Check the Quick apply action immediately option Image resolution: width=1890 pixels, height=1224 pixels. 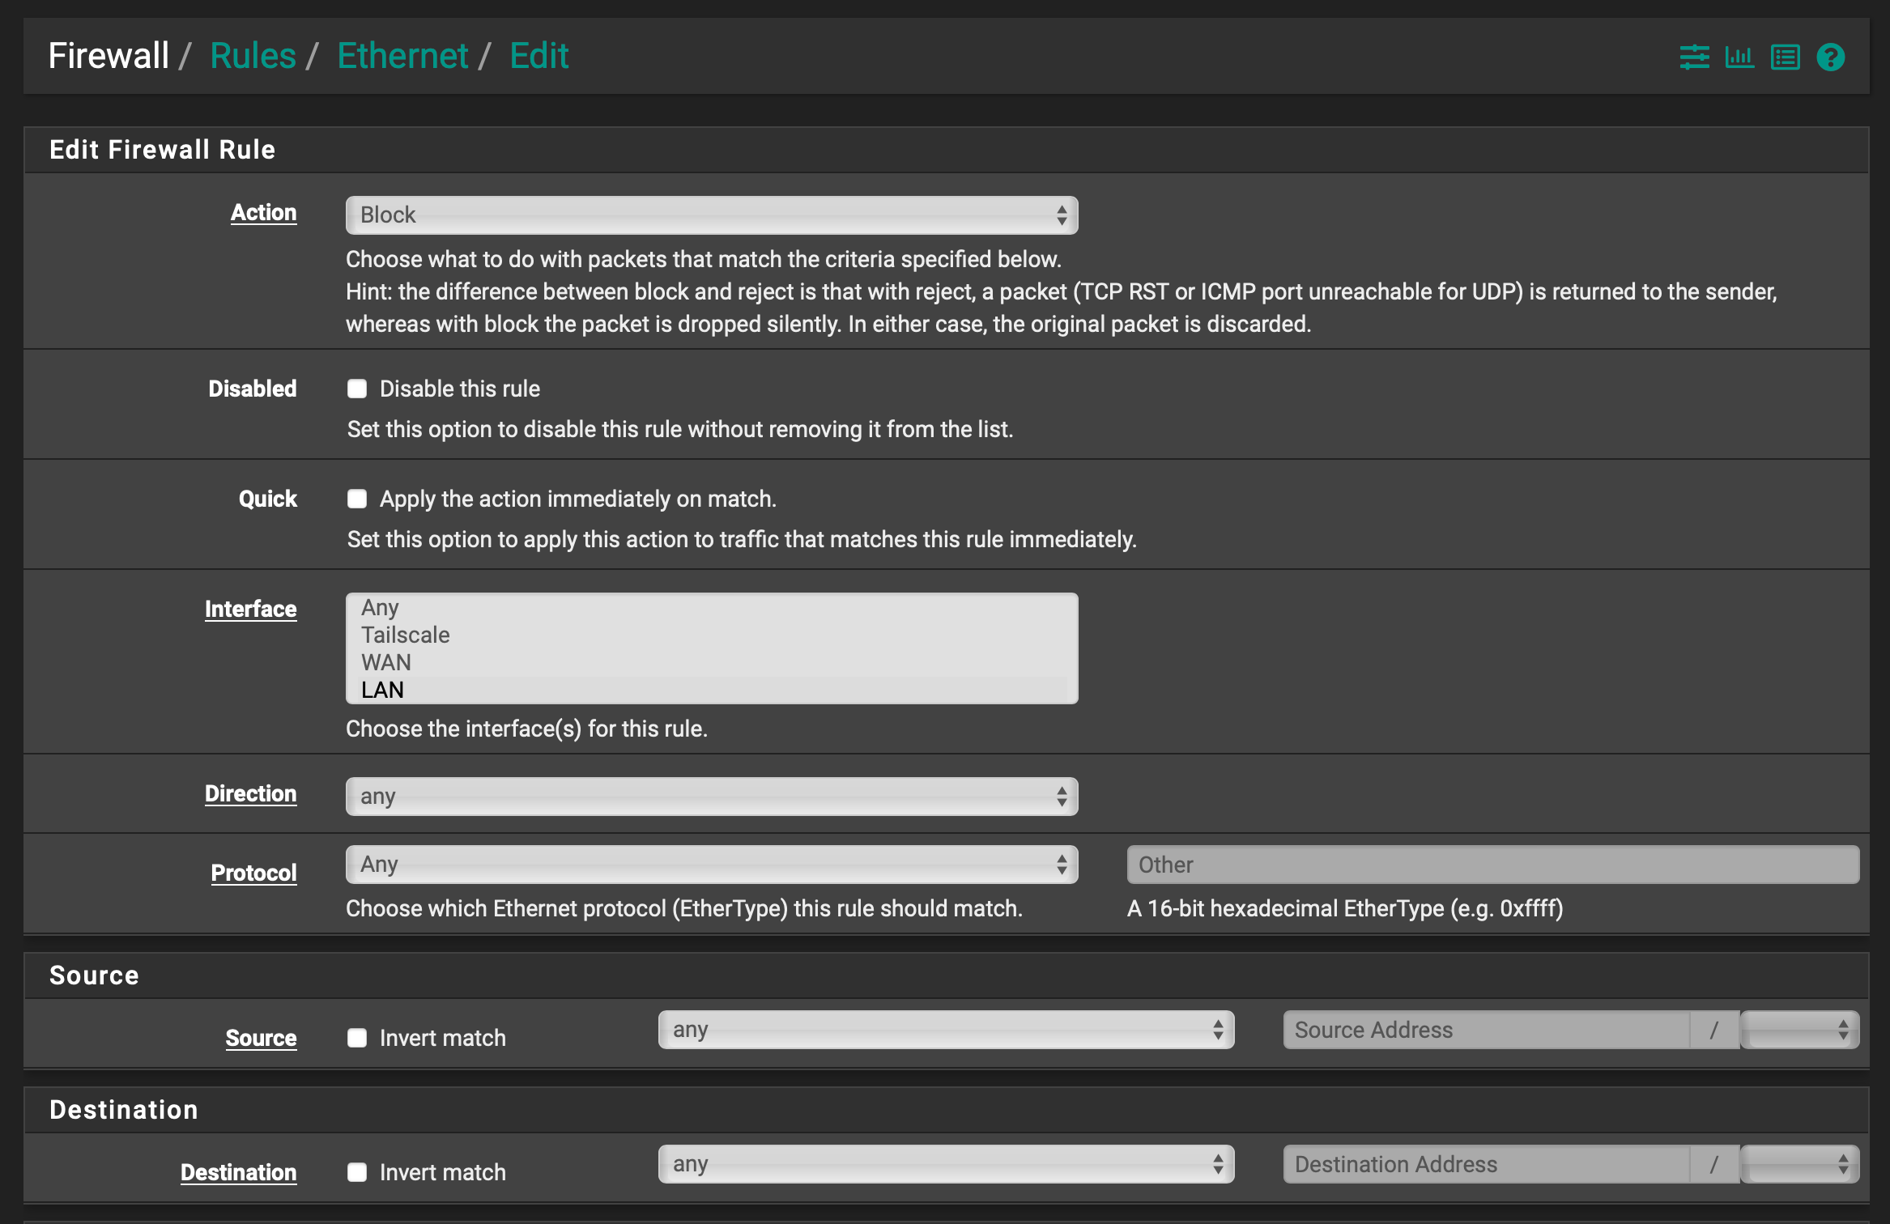click(x=357, y=499)
